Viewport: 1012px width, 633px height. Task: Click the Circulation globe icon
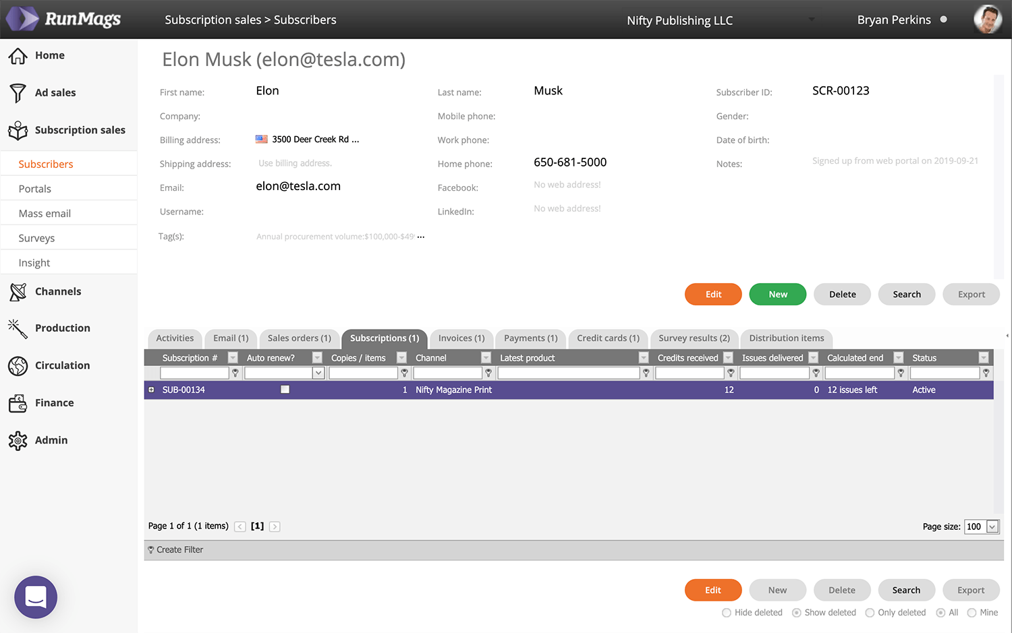coord(18,365)
